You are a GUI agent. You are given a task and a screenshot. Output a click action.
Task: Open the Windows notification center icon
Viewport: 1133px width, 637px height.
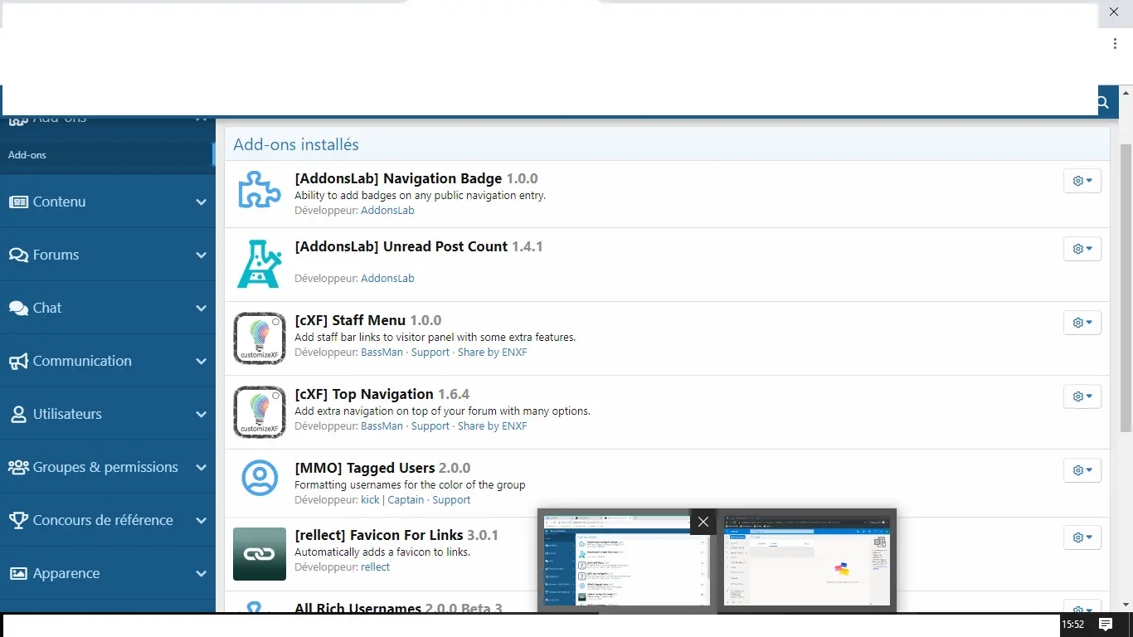[x=1105, y=625]
